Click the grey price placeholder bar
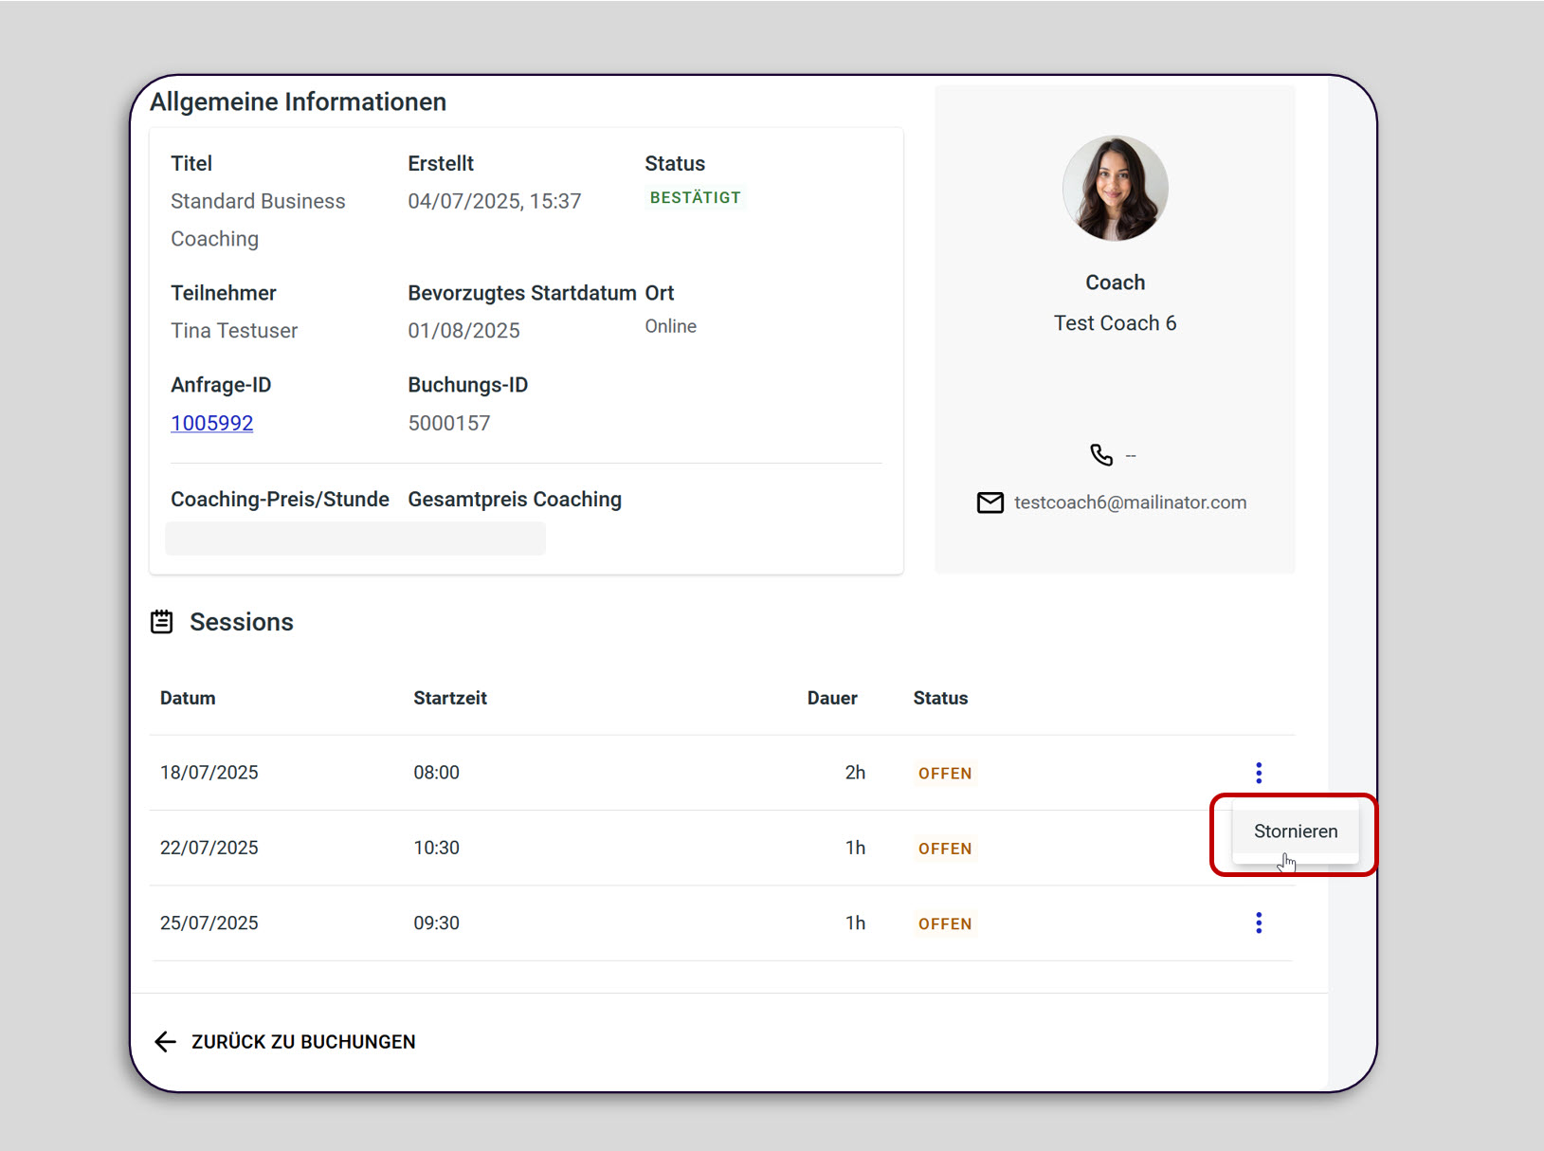 point(355,539)
